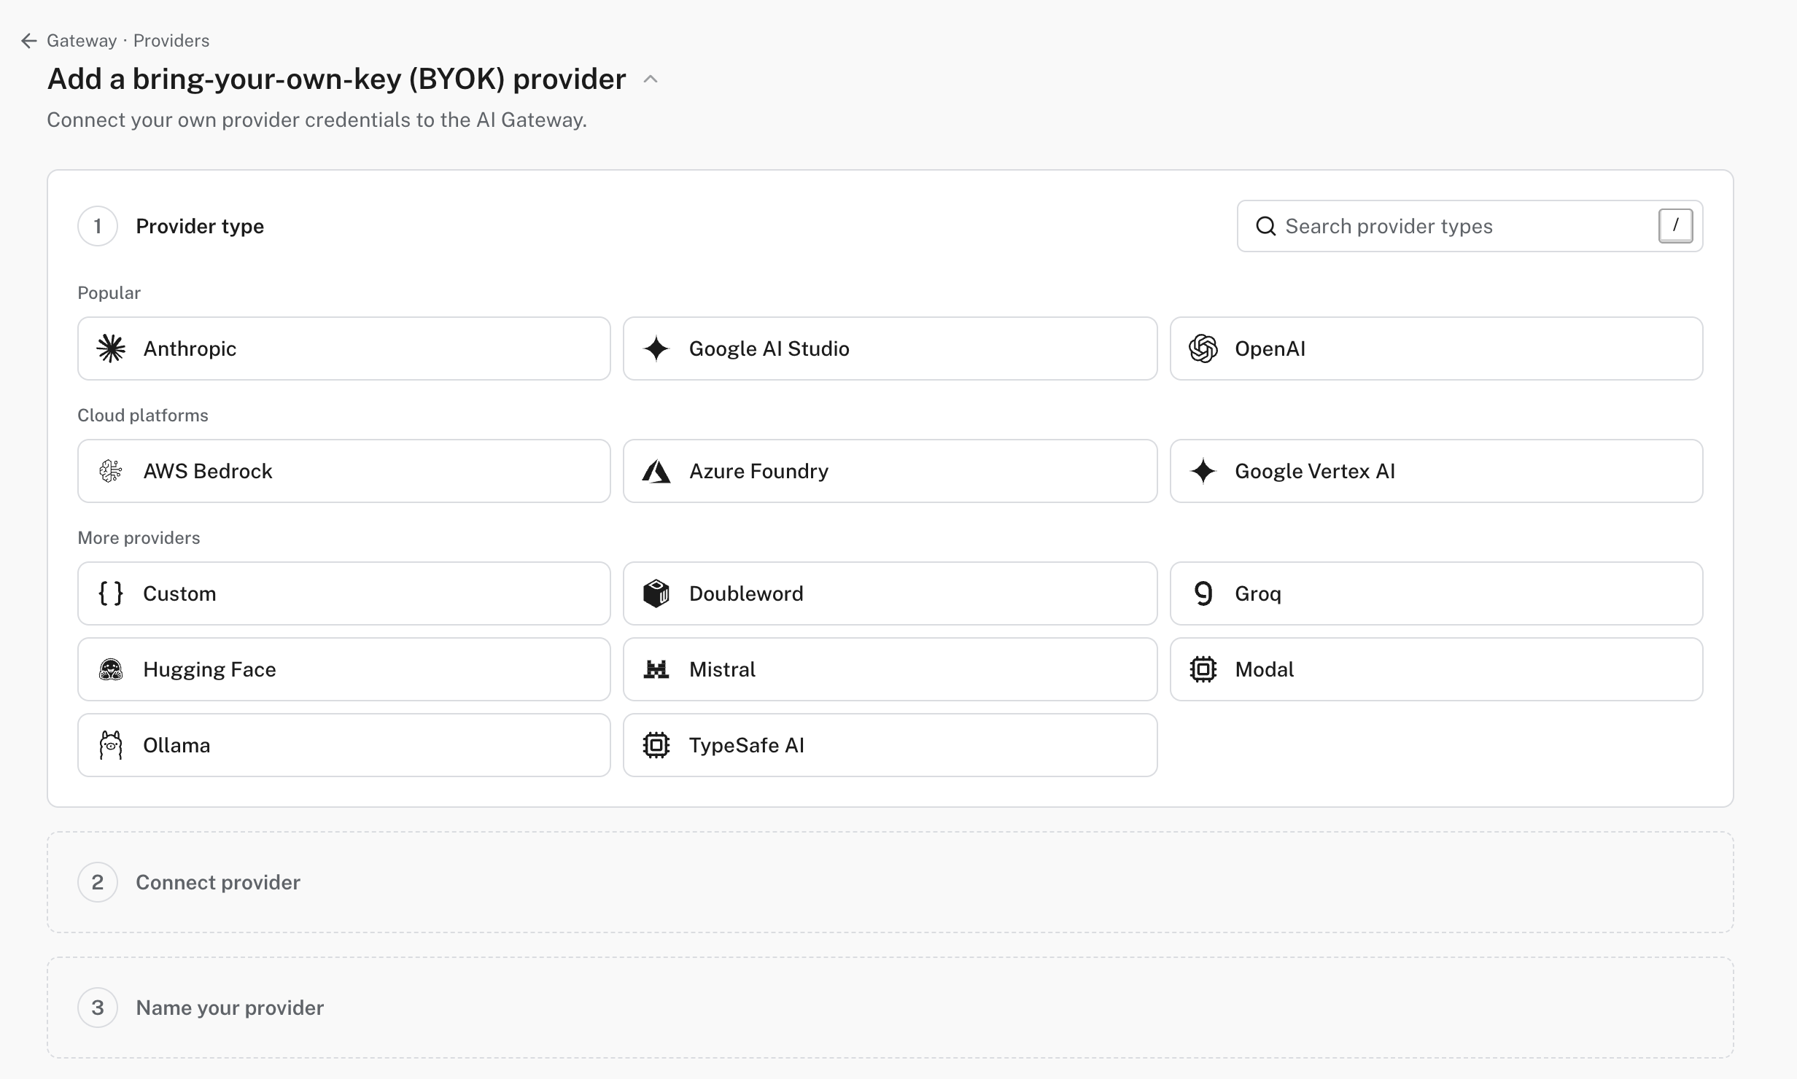
Task: Click the Provider type step title
Action: 200,226
